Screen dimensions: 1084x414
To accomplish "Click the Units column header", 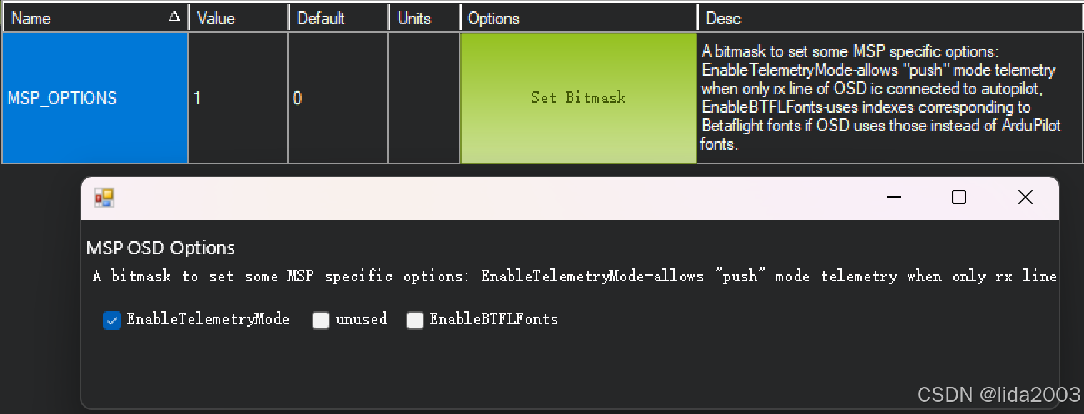I will 424,18.
